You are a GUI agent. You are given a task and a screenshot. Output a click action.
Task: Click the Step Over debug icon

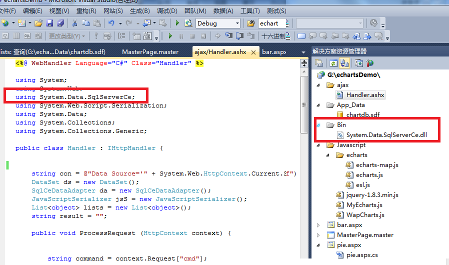point(239,36)
